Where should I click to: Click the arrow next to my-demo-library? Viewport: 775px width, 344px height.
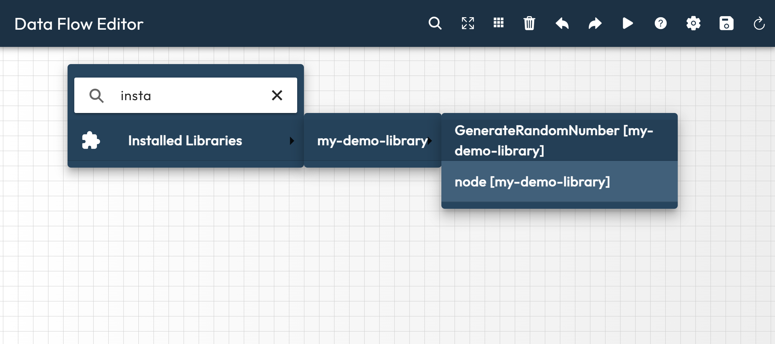point(430,141)
